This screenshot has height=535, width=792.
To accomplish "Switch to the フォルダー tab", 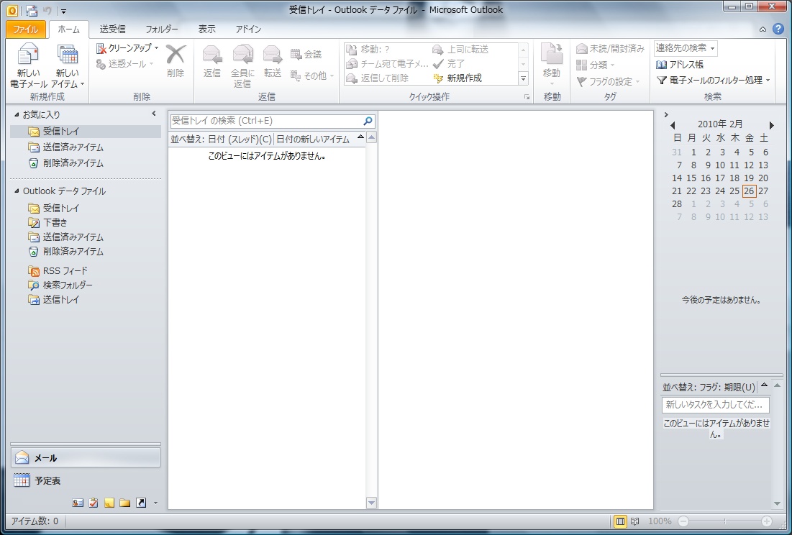I will pyautogui.click(x=162, y=29).
